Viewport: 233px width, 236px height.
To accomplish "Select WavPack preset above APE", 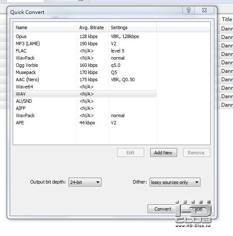I will [x=85, y=115].
